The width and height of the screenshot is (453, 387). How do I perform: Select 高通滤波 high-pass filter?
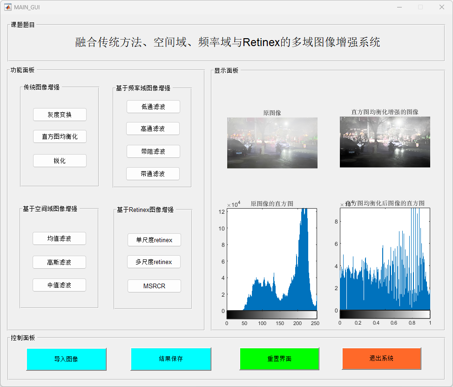[153, 129]
